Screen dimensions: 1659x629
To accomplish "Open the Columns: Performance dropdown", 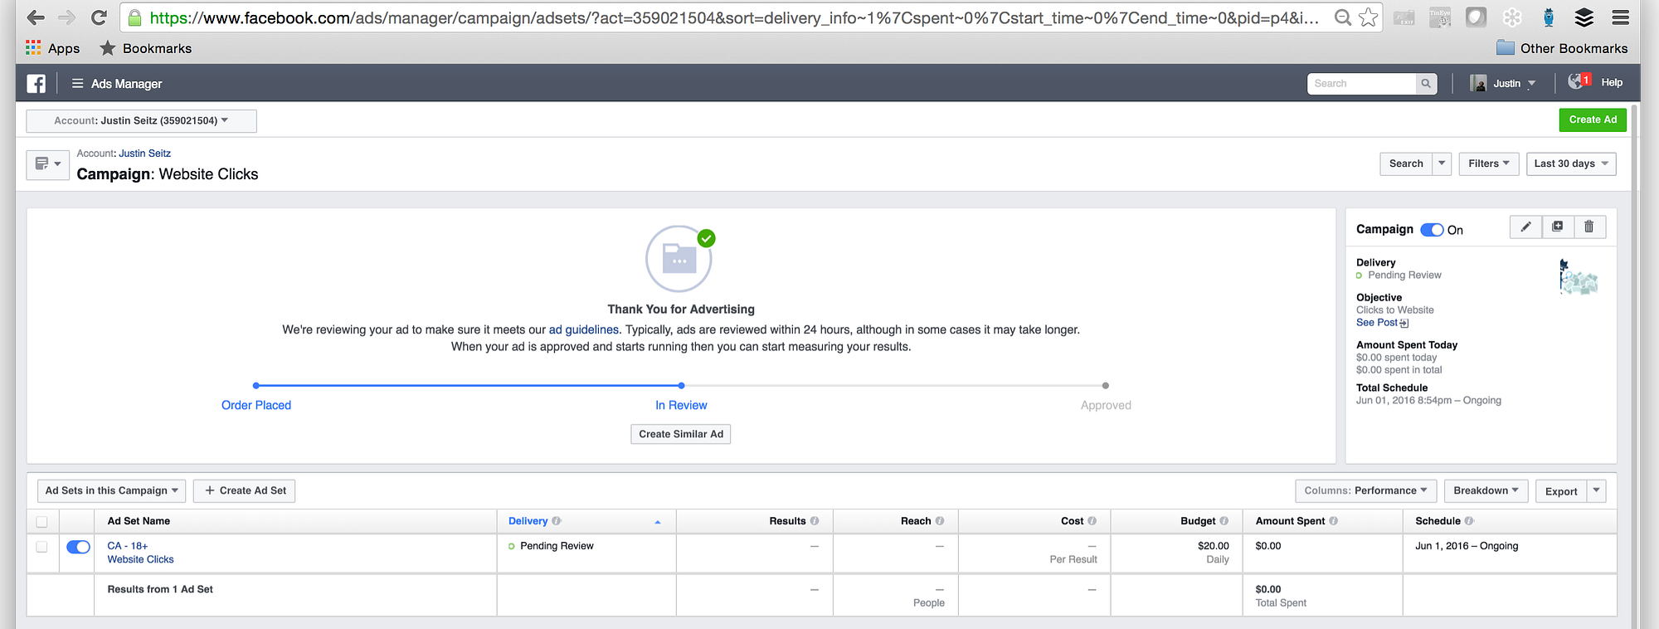I will (x=1365, y=490).
